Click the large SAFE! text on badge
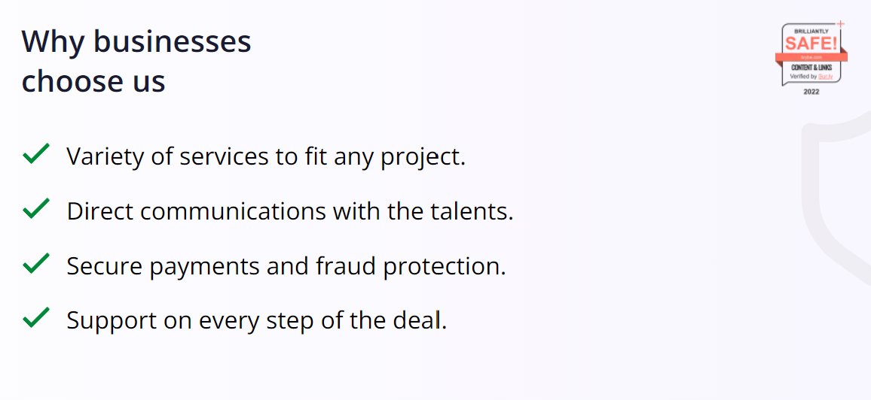The height and width of the screenshot is (400, 871). [x=811, y=43]
